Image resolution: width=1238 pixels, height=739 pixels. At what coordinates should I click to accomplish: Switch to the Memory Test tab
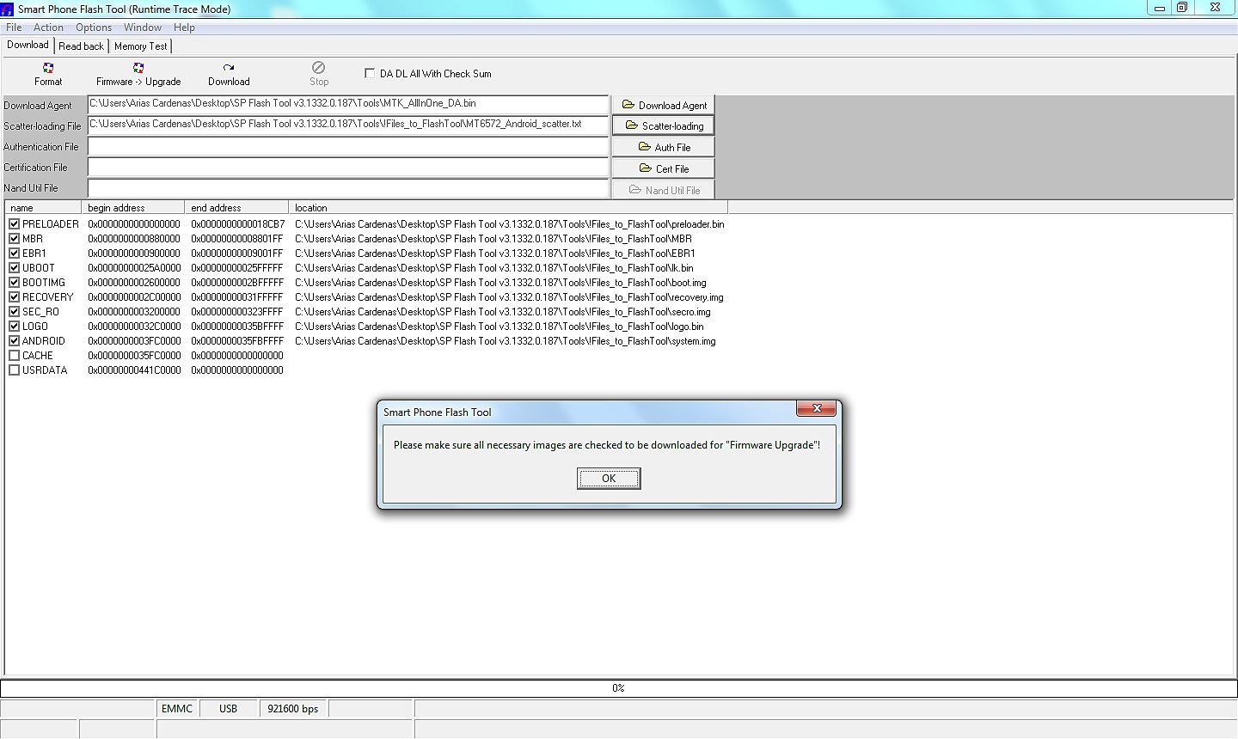click(140, 46)
